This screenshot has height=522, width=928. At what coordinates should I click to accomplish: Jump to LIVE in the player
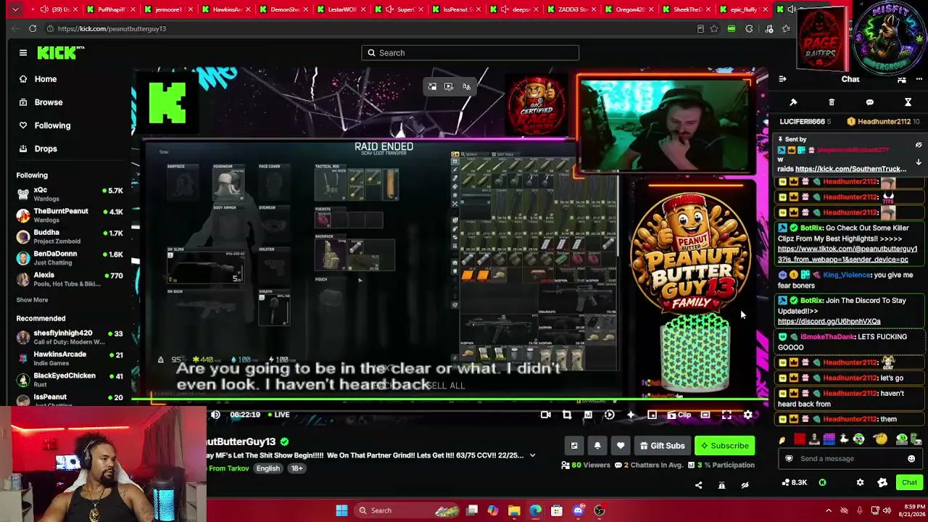pos(281,415)
